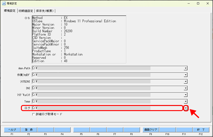Viewport: 213px width, 137px height.
Task: Click the blank F8 function button
Action: point(131,130)
